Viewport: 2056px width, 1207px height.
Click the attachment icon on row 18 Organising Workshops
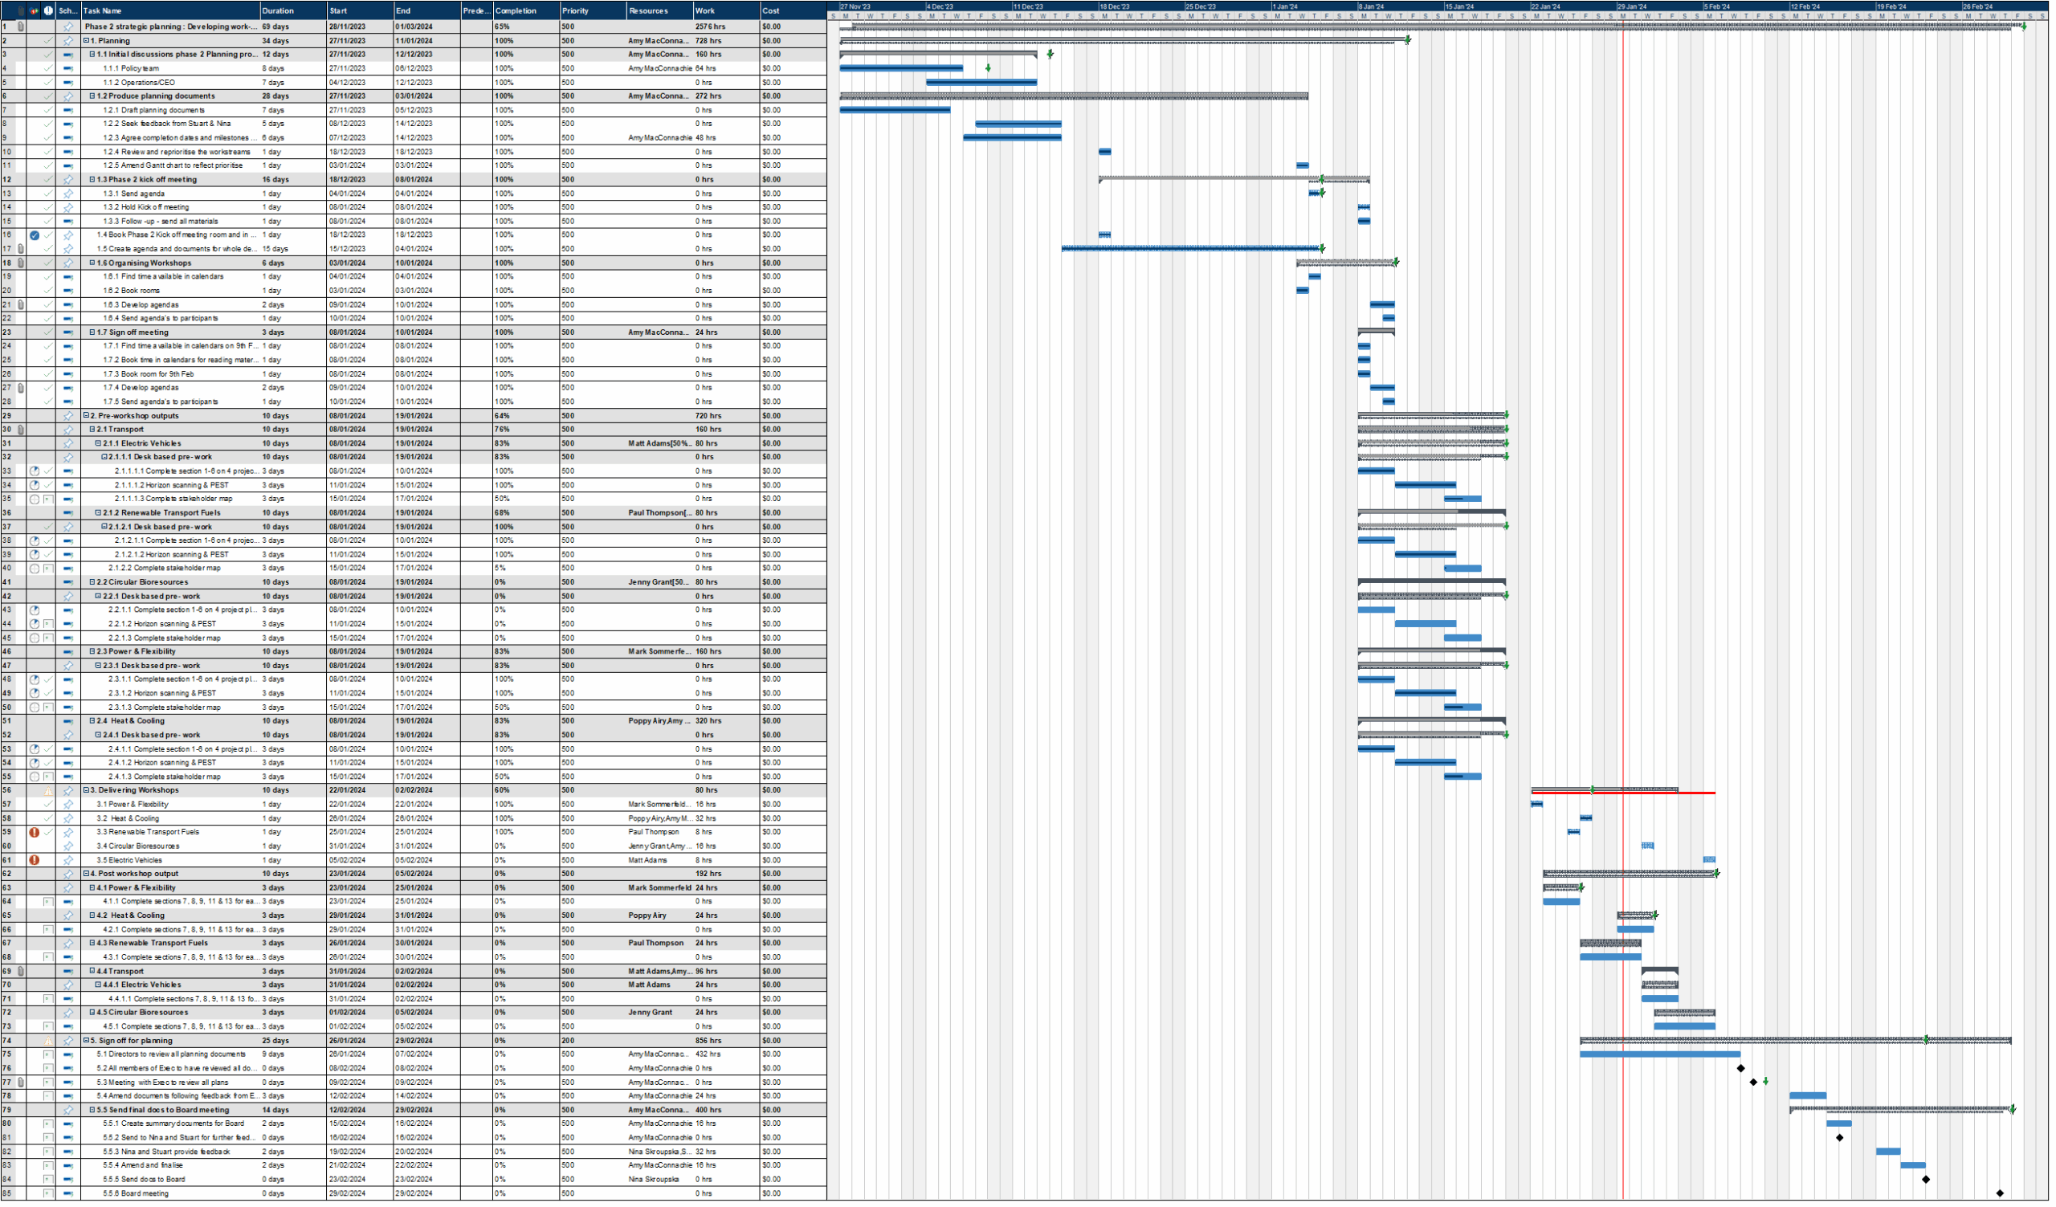pyautogui.click(x=20, y=263)
